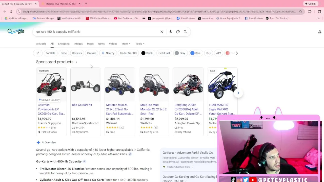Open sponsored products three-dot menu
The width and height of the screenshot is (324, 182).
[x=76, y=62]
